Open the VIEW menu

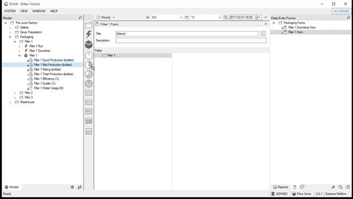pos(24,11)
